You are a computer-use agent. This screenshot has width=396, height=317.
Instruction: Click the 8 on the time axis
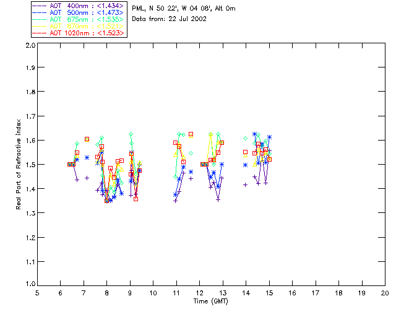coord(107,293)
